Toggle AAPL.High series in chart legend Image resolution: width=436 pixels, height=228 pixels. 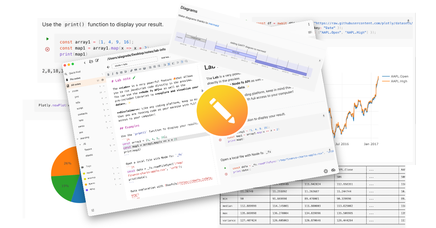[395, 81]
